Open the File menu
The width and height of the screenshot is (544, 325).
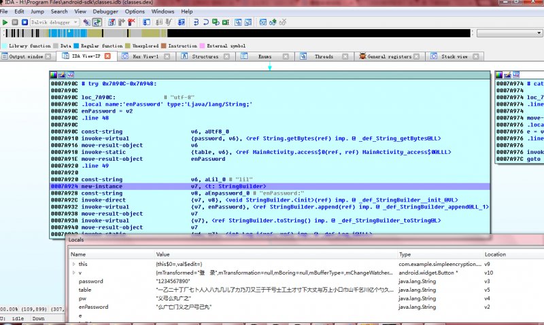point(4,12)
